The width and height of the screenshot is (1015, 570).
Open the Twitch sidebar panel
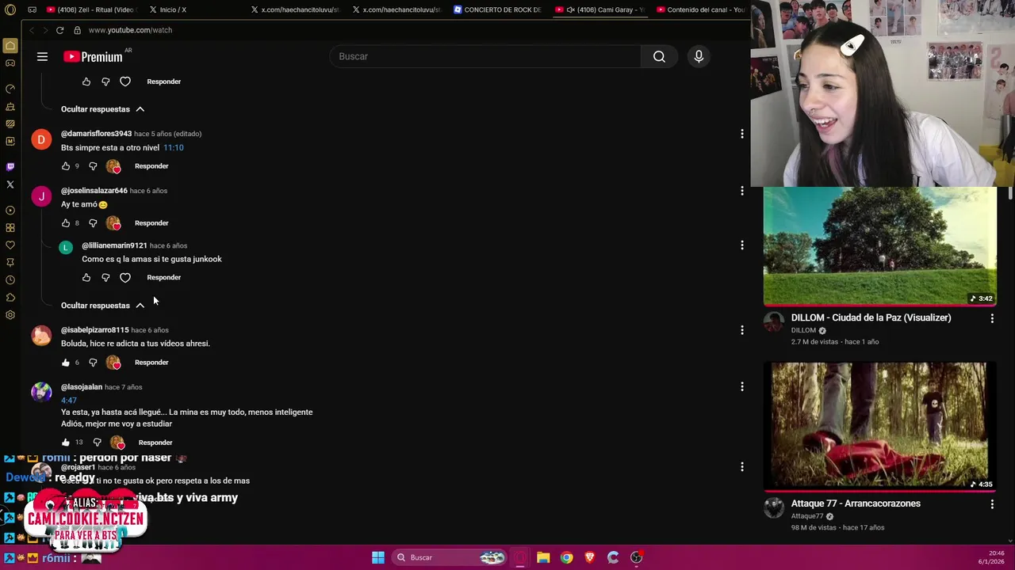(10, 167)
